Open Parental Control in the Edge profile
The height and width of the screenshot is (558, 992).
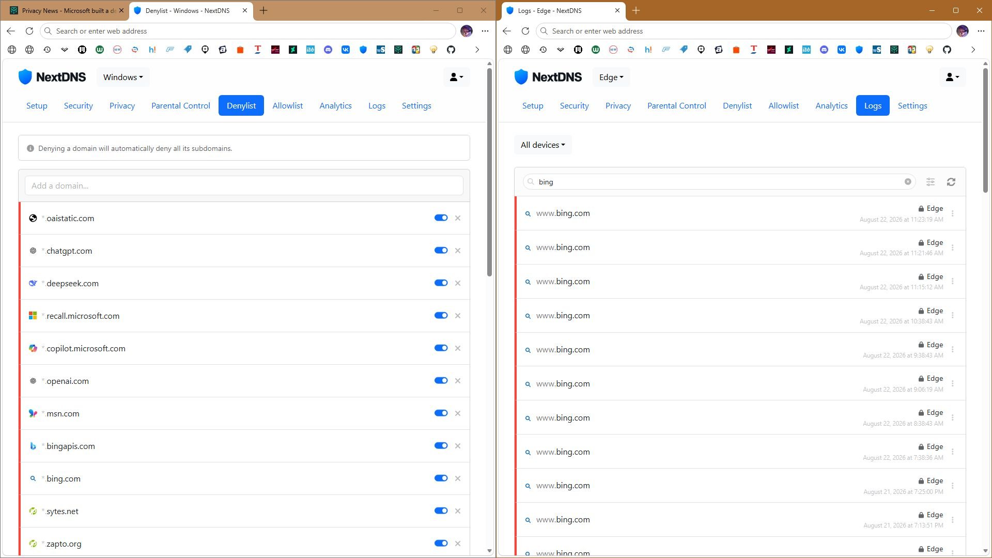(x=676, y=105)
